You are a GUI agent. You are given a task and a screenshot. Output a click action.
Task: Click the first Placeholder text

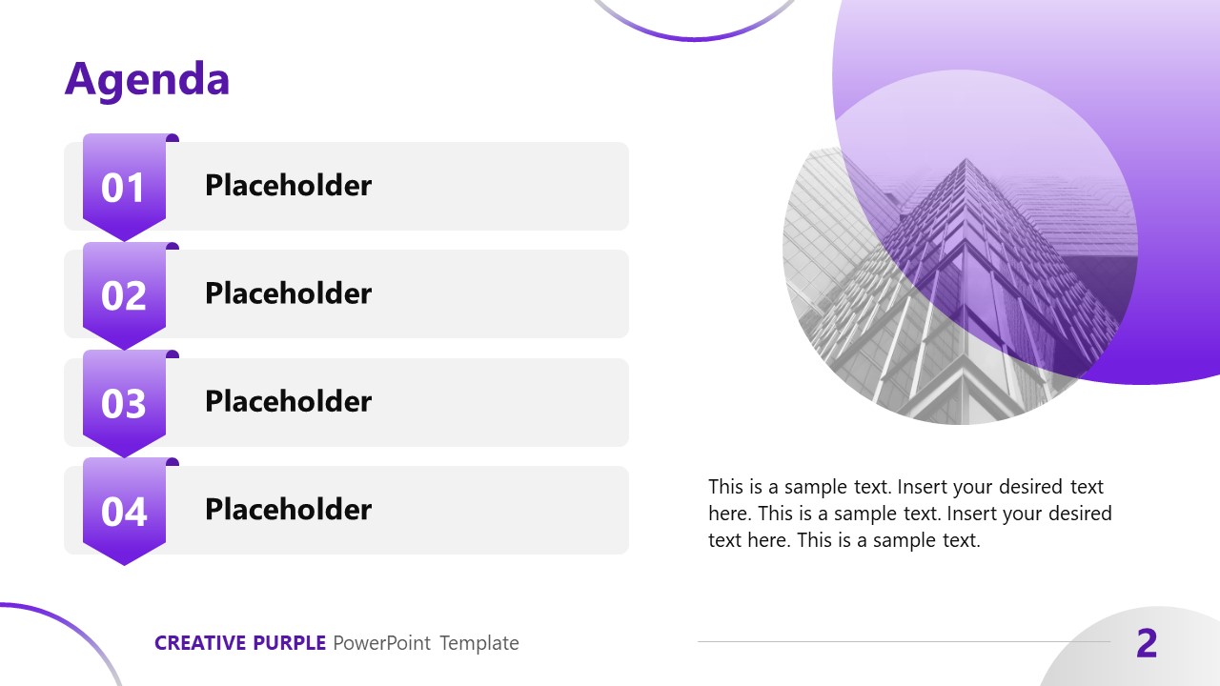288,186
